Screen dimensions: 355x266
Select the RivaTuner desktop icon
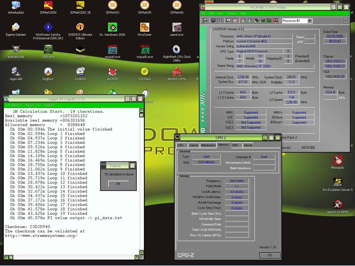[144, 30]
